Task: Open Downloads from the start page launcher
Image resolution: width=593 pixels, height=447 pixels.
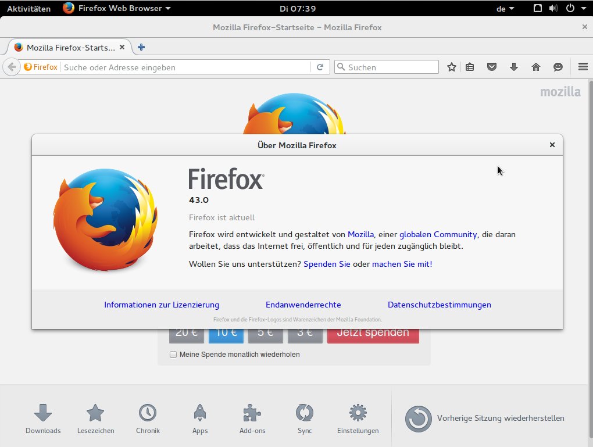Action: pyautogui.click(x=43, y=419)
